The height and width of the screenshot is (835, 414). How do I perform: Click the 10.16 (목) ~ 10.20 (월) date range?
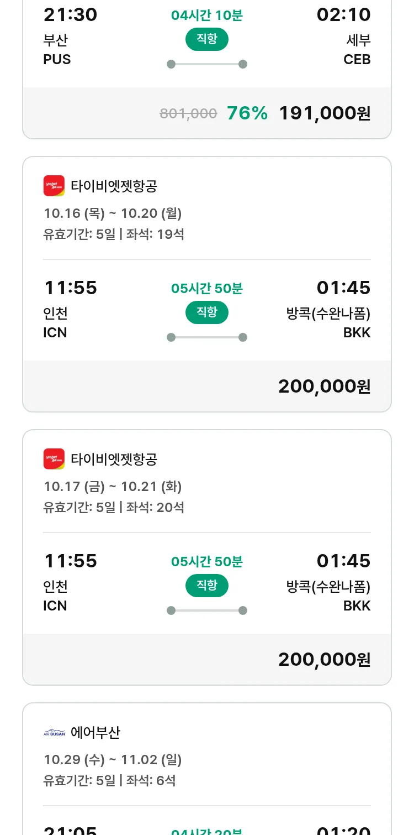113,213
